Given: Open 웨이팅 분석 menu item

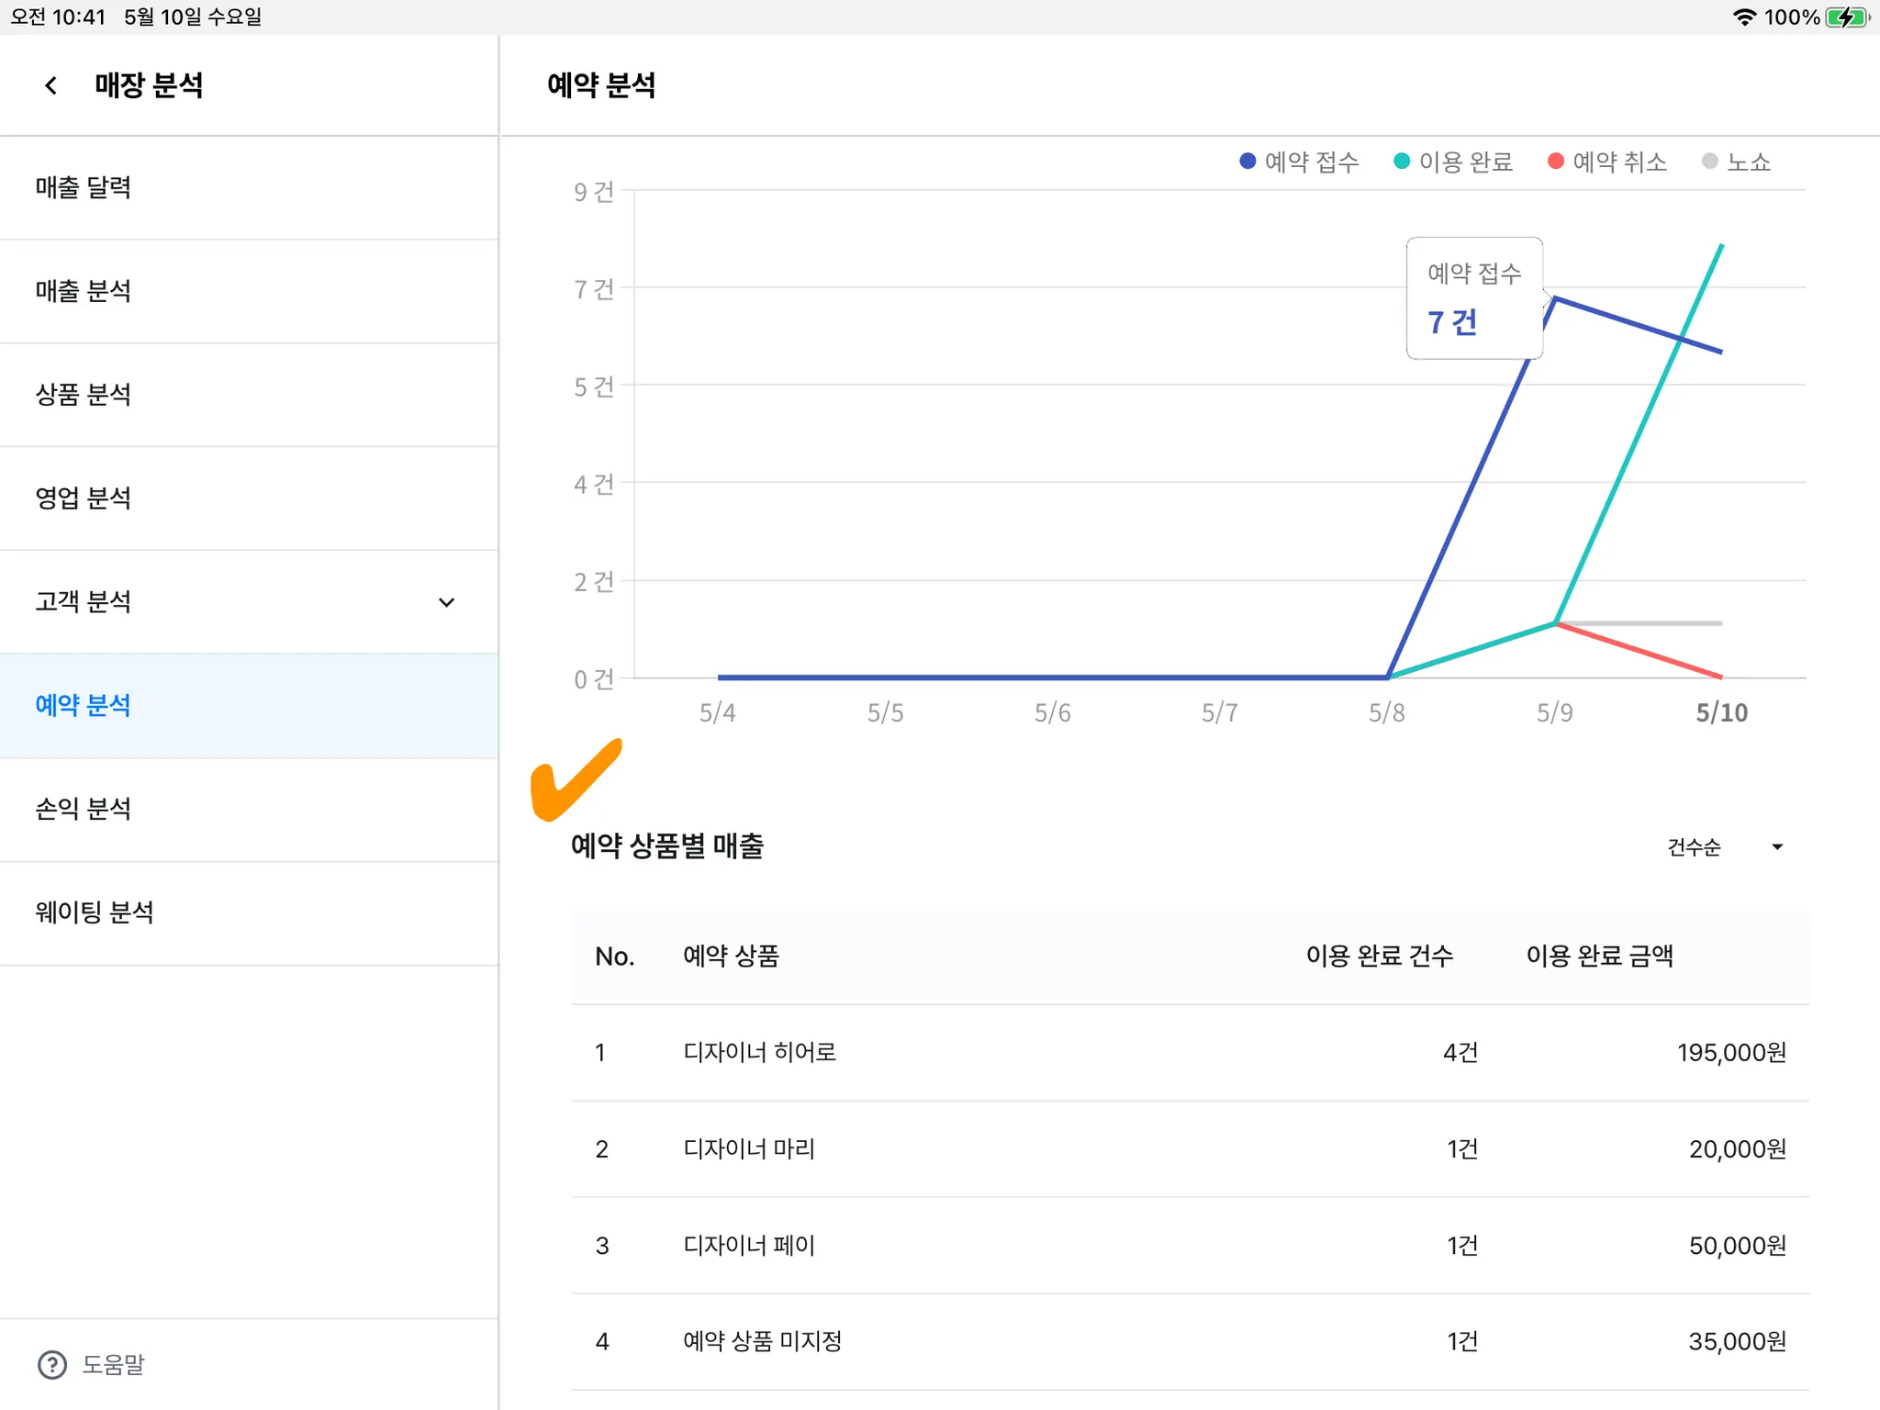Looking at the screenshot, I should [x=95, y=912].
